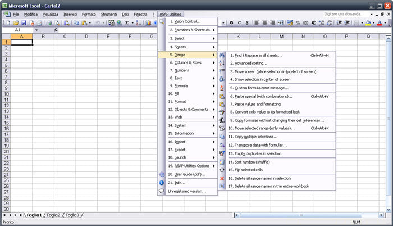Toggle align right formatting button

coord(273,23)
